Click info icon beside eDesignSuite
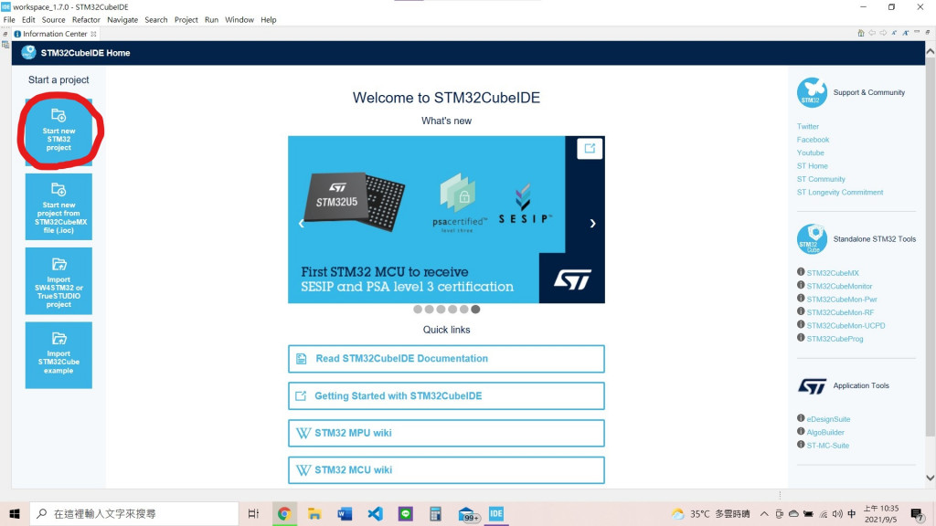 tap(801, 418)
